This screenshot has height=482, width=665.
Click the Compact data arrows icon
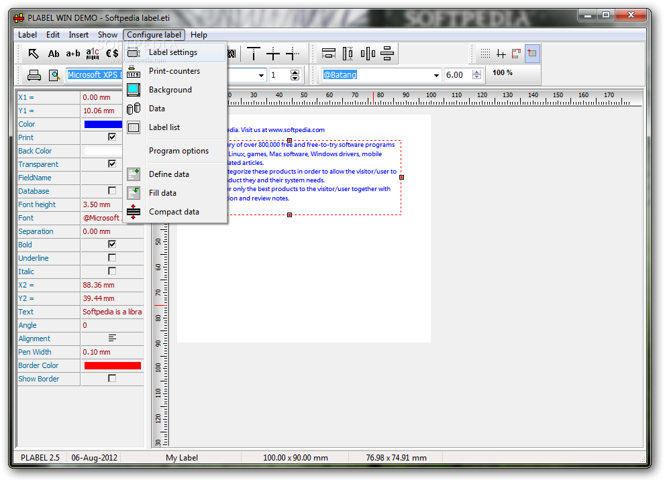tap(134, 212)
